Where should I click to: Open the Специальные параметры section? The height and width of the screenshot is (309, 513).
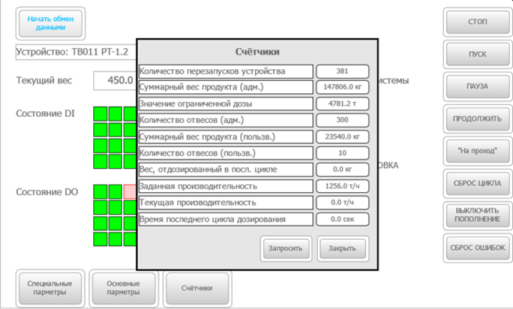[50, 288]
